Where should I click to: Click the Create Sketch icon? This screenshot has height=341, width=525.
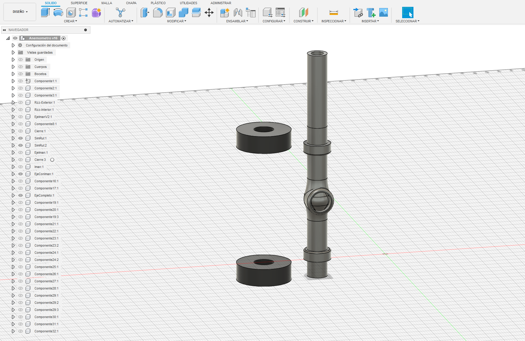pos(83,13)
